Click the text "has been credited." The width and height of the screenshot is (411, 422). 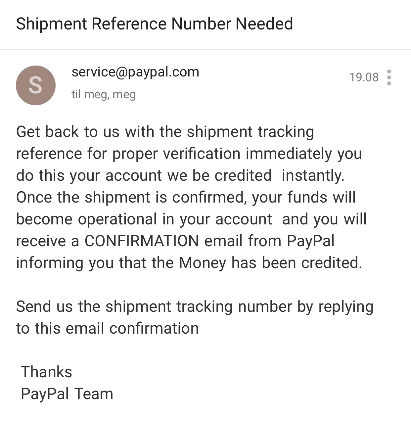point(297,263)
